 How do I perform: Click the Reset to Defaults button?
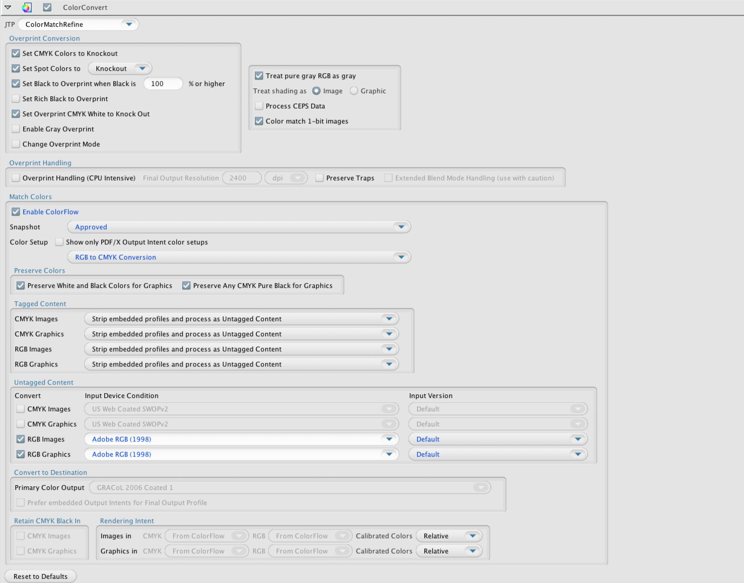[40, 576]
